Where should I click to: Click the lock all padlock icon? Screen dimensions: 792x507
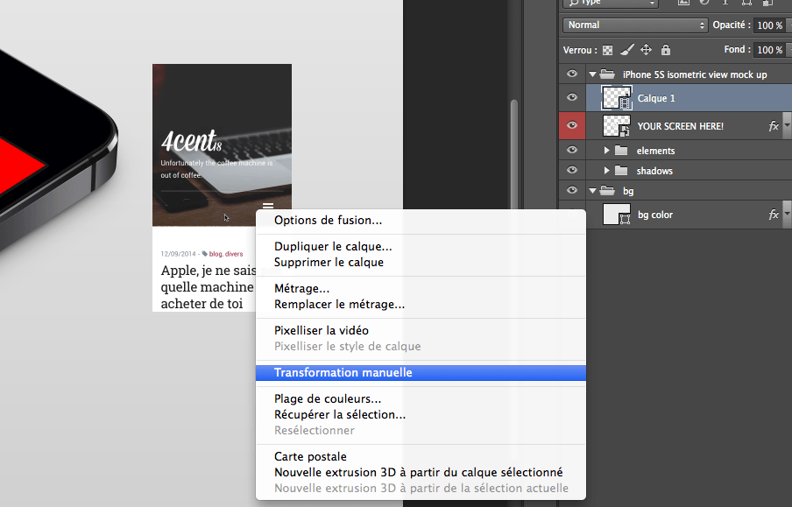666,51
